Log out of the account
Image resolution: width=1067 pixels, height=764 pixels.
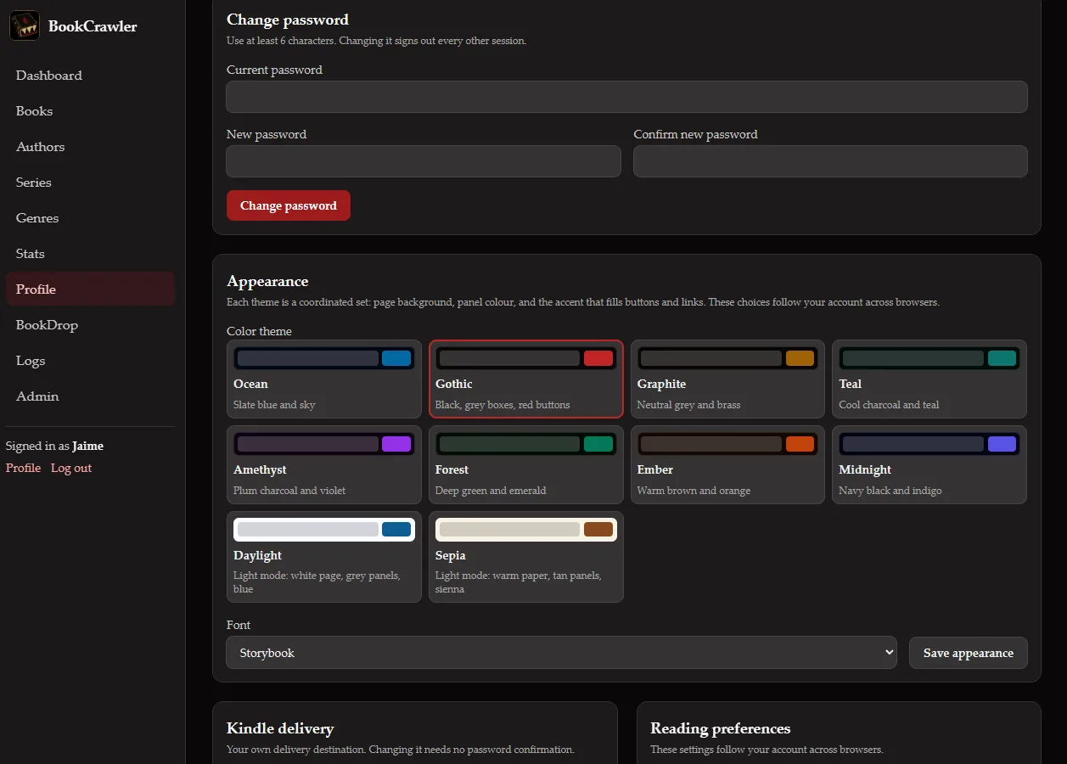71,468
